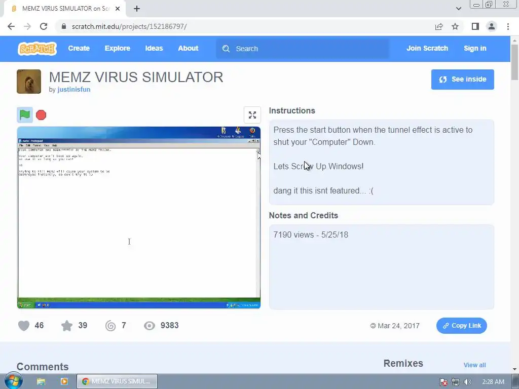Click the heart icon to love the project
This screenshot has width=519, height=389.
[x=24, y=326]
